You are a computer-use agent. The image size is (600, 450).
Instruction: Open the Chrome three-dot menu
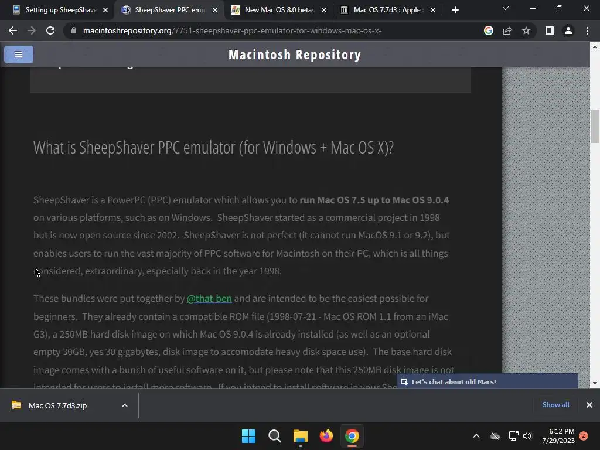click(x=587, y=30)
